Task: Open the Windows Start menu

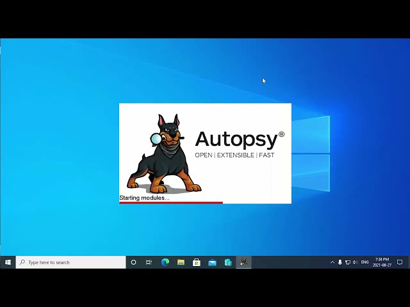Action: [x=8, y=262]
